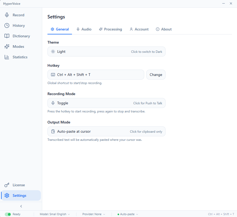The width and height of the screenshot is (237, 217).
Task: View Statistics from the sidebar
Action: [x=21, y=57]
